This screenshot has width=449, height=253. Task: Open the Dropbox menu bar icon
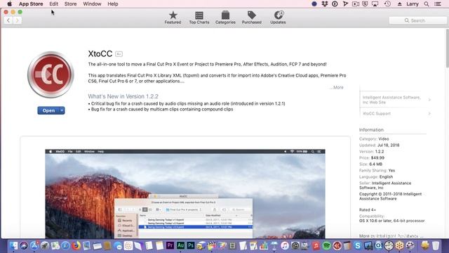324,4
